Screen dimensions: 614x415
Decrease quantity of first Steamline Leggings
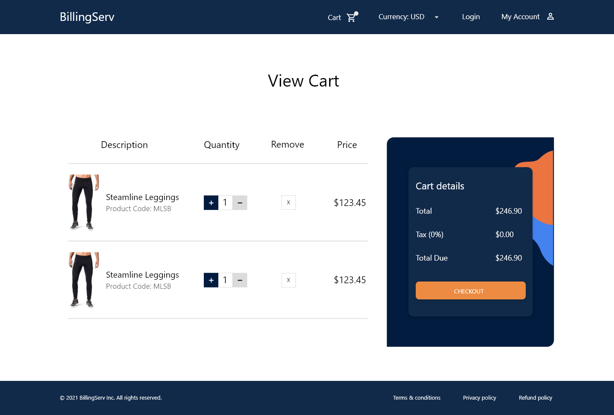tap(240, 203)
